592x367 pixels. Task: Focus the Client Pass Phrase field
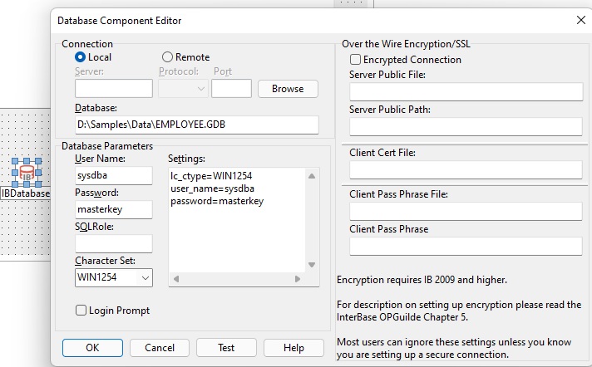[466, 246]
